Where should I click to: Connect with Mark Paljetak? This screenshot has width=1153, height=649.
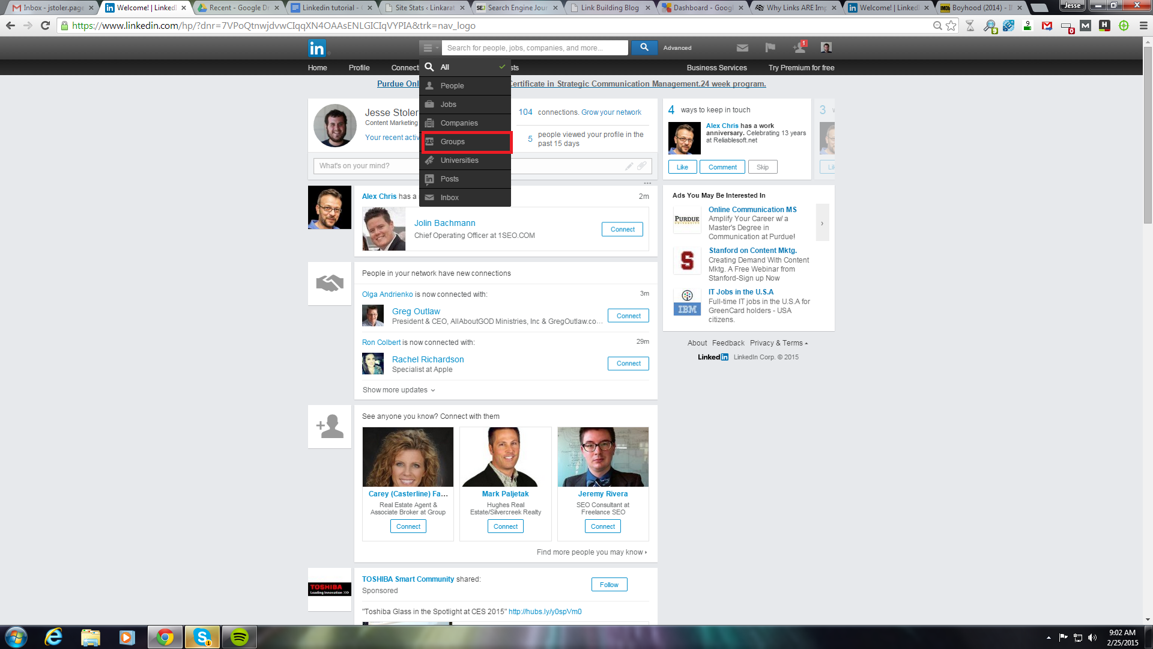click(506, 526)
